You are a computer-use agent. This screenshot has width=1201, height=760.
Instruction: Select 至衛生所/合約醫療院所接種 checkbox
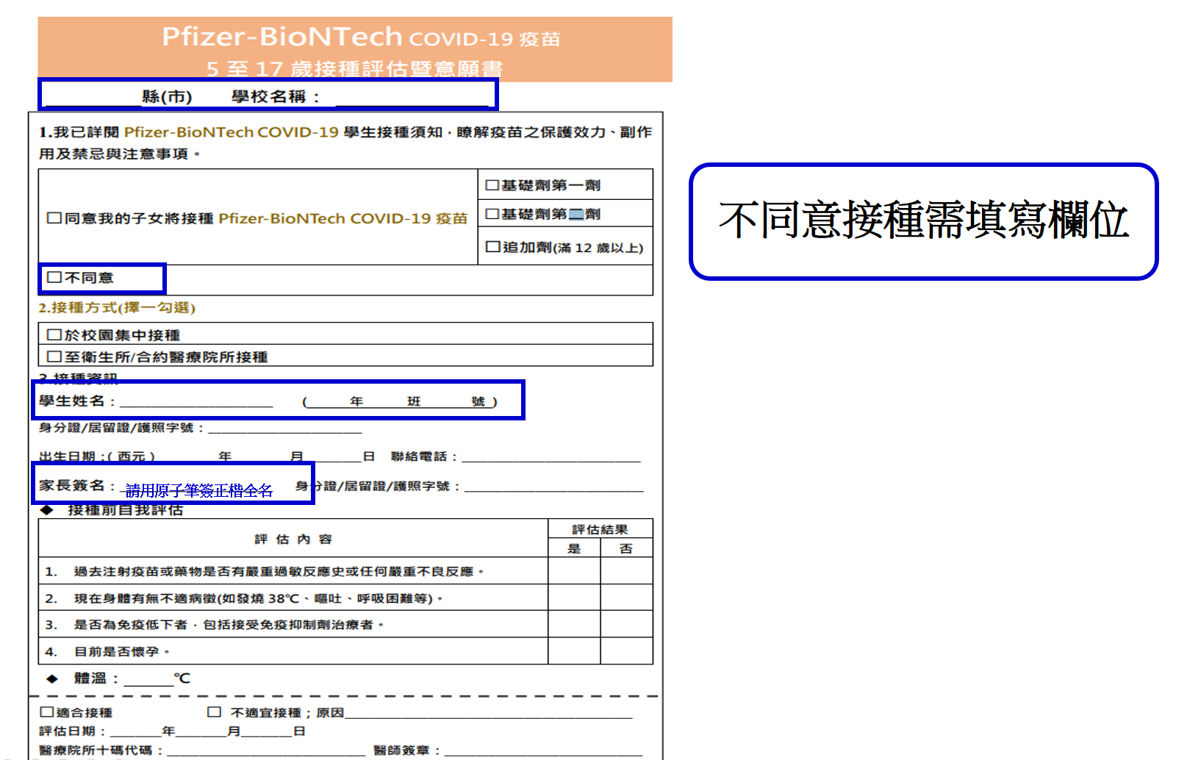coord(54,356)
